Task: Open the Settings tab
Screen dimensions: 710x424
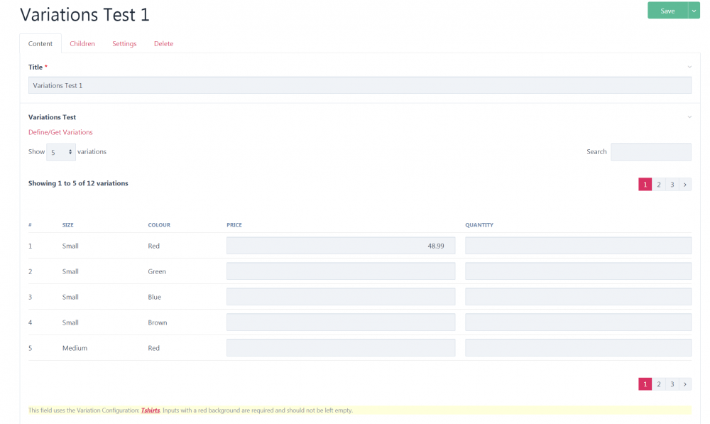Action: [x=124, y=44]
